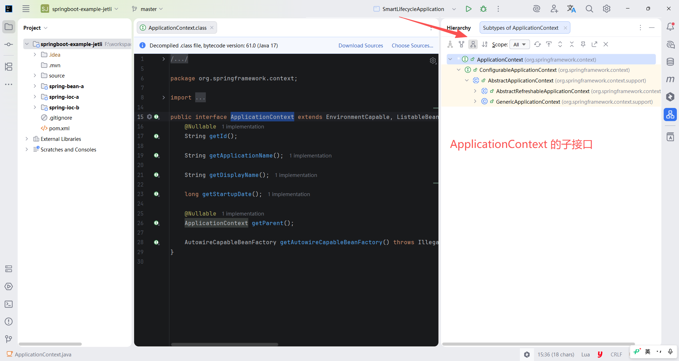Export hierarchy to text file
This screenshot has width=679, height=361.
tap(594, 44)
